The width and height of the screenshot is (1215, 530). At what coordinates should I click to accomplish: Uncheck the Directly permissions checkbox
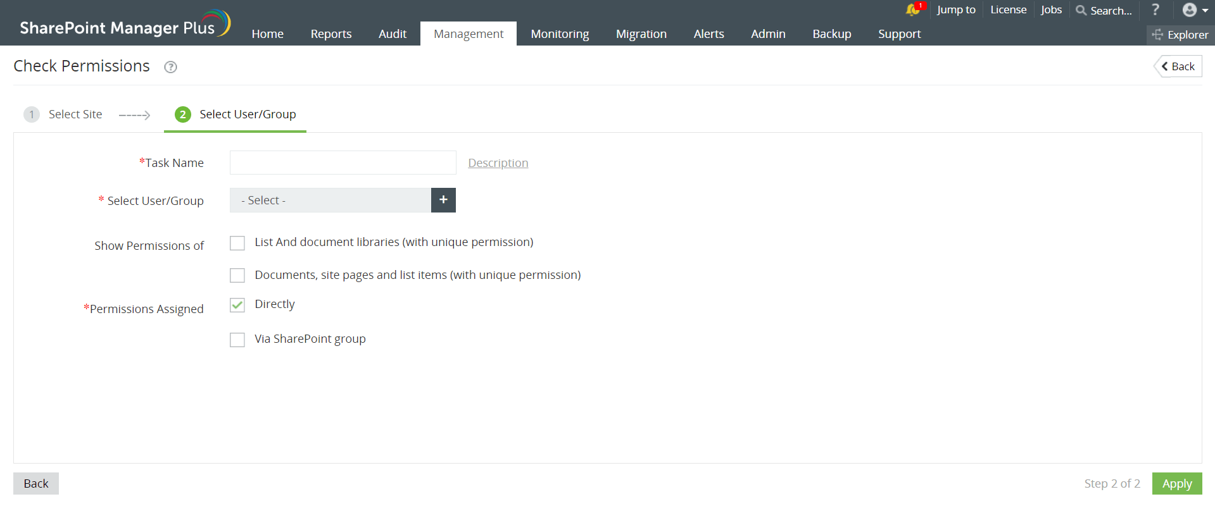[x=237, y=305]
